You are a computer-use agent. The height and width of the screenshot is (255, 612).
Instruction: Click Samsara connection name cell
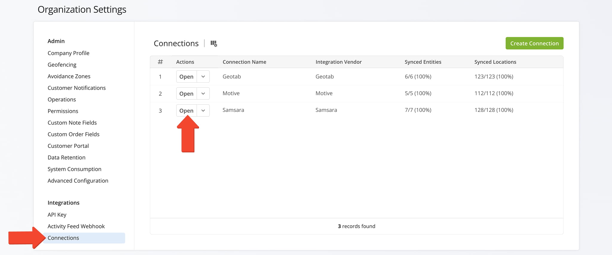(x=233, y=110)
